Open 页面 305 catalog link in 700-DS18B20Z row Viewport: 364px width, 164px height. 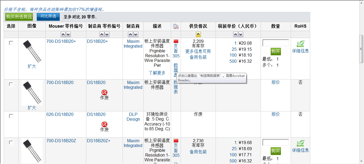(x=176, y=150)
